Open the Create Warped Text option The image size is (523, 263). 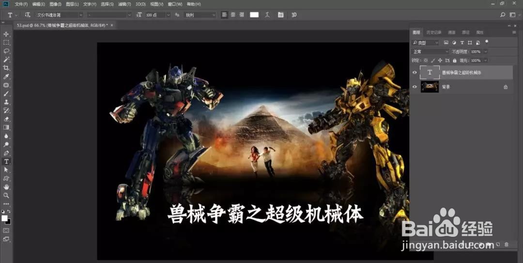[x=267, y=15]
